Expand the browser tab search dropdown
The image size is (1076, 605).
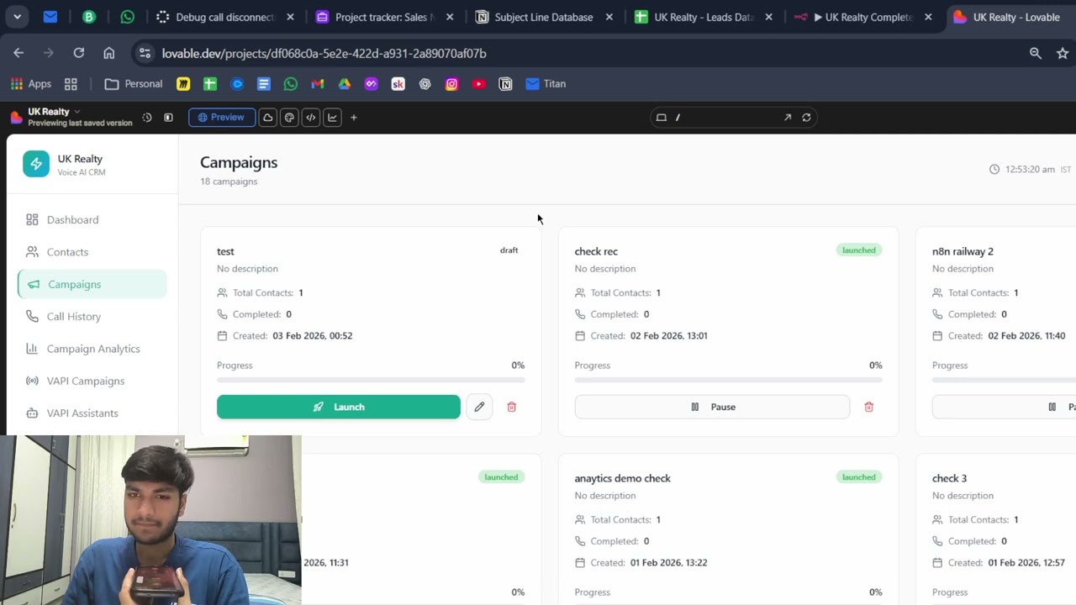click(17, 17)
